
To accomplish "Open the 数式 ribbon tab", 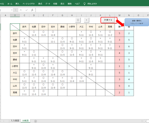I will tap(40, 4).
